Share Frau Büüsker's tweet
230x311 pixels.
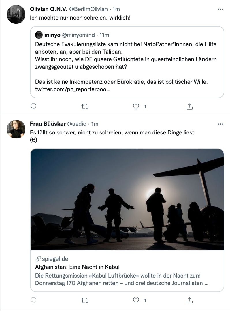[189, 301]
